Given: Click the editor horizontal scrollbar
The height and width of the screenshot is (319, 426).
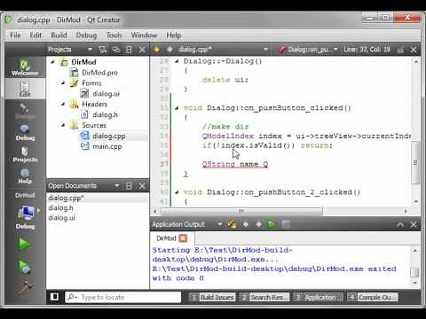Looking at the screenshot, I should pos(241,211).
